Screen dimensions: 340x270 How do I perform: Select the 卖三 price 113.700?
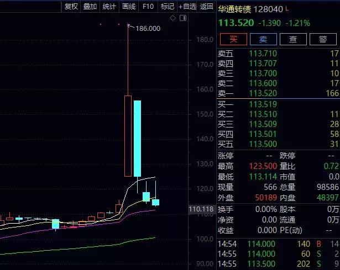click(263, 73)
